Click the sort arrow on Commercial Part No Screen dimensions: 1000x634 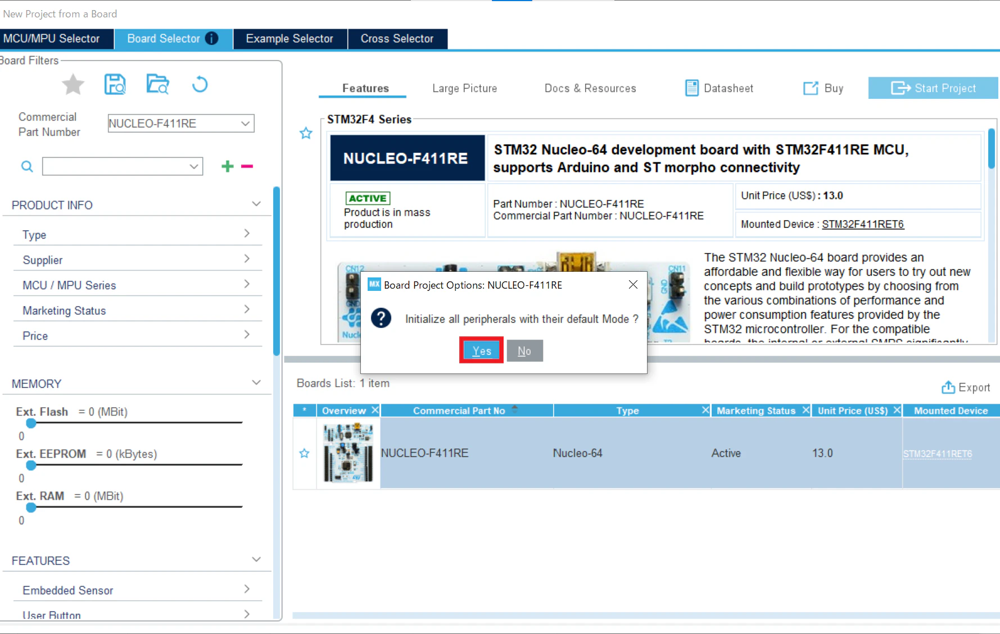pyautogui.click(x=514, y=409)
